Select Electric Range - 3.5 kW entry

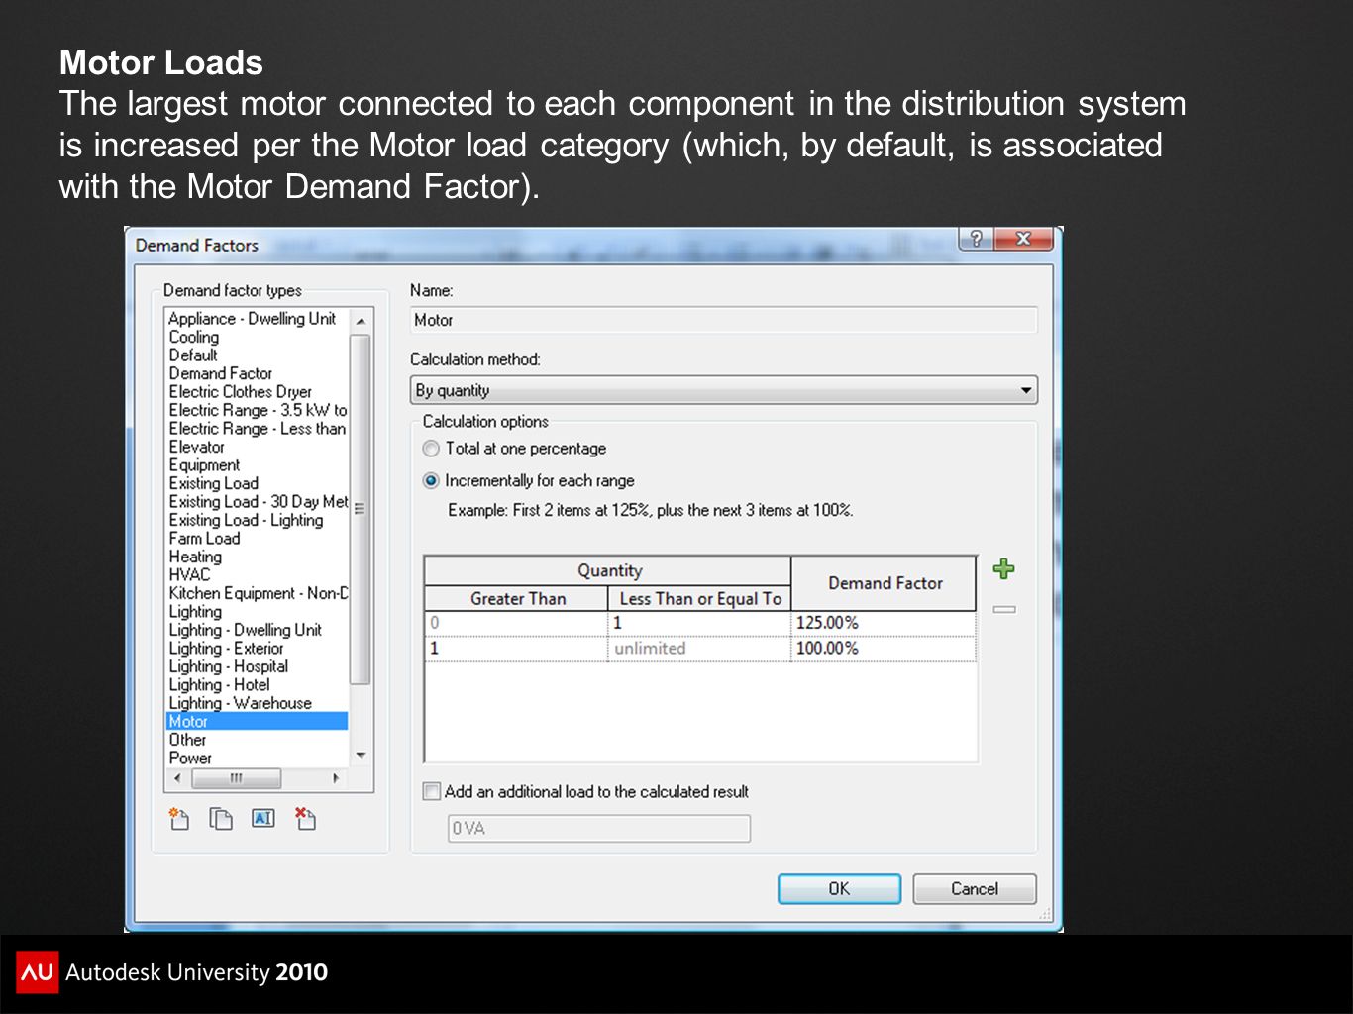(x=258, y=410)
